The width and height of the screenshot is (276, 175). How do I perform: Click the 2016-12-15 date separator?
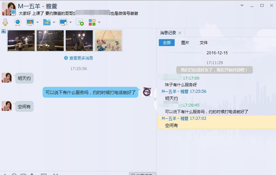pyautogui.click(x=217, y=53)
